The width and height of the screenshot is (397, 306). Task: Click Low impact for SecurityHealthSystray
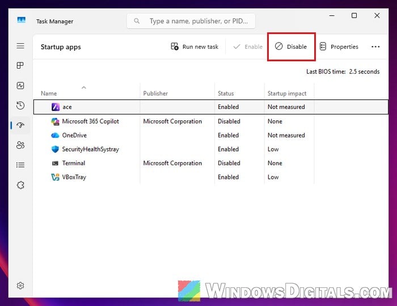coord(273,149)
